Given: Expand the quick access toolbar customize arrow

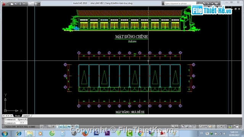Looking at the screenshot, I should (39, 4).
